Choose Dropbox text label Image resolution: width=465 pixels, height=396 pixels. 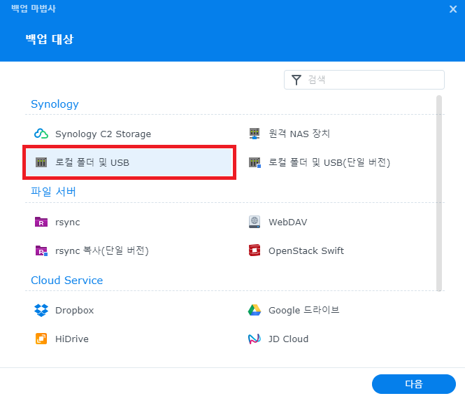(x=75, y=311)
